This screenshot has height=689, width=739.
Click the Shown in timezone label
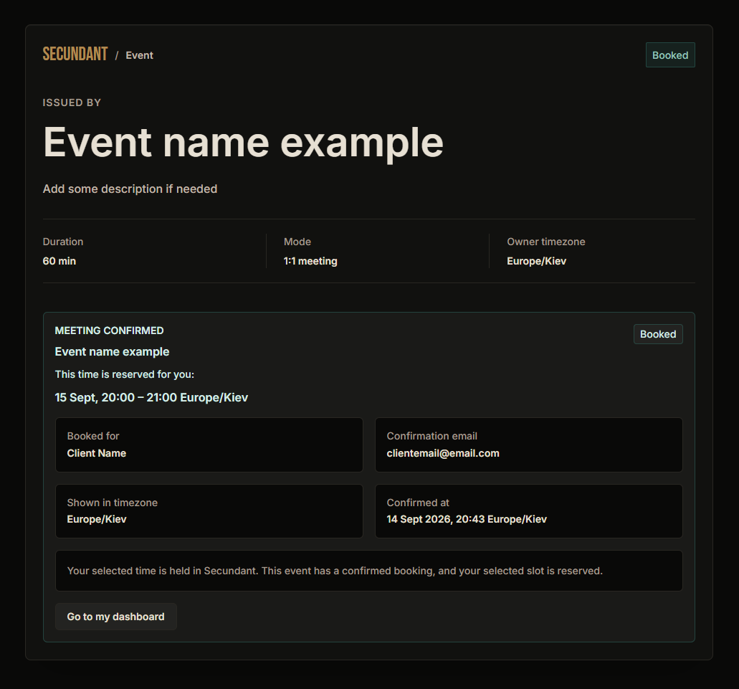[x=112, y=503]
